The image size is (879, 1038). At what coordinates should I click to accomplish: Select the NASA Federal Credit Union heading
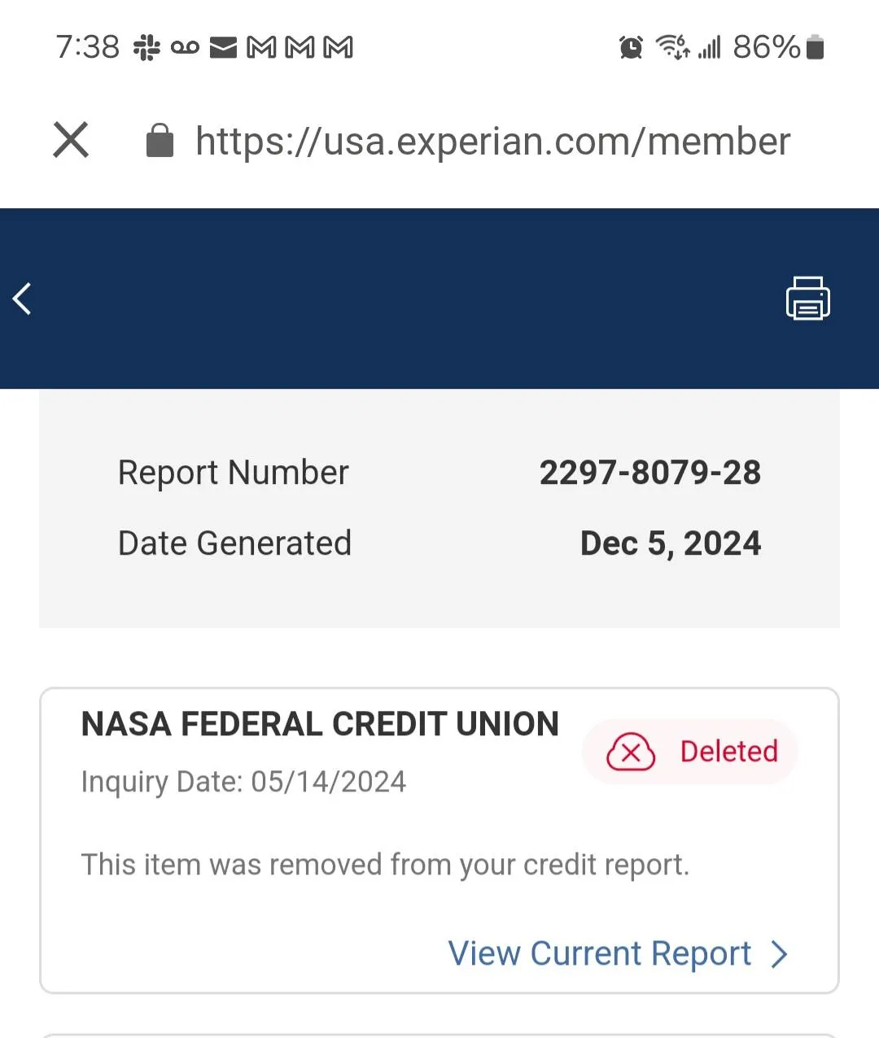(x=320, y=724)
